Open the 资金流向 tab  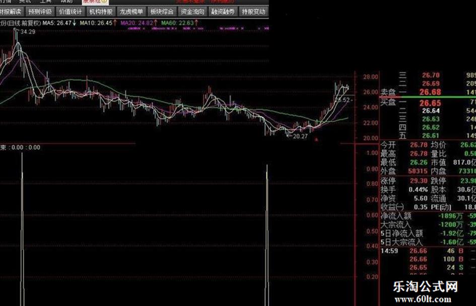tap(192, 12)
